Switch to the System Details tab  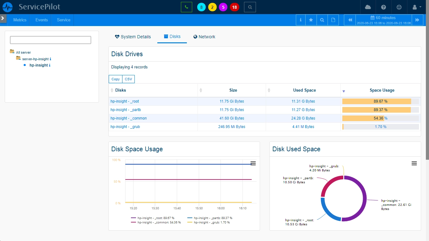point(133,37)
